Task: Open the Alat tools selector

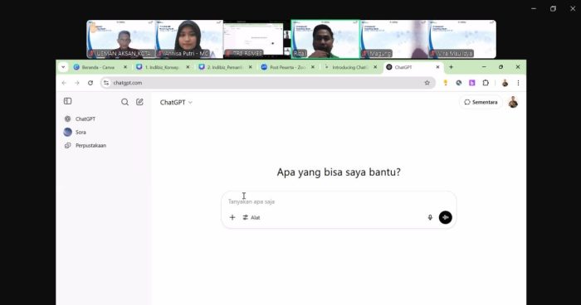Action: pos(251,217)
